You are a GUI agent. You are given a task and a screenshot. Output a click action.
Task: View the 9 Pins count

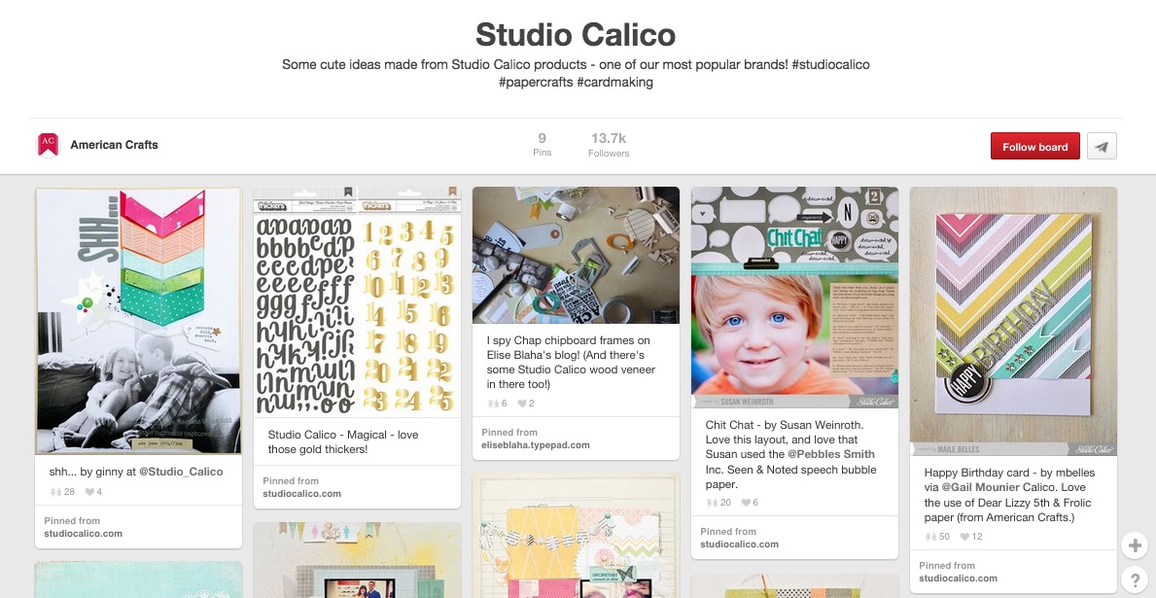tap(542, 145)
